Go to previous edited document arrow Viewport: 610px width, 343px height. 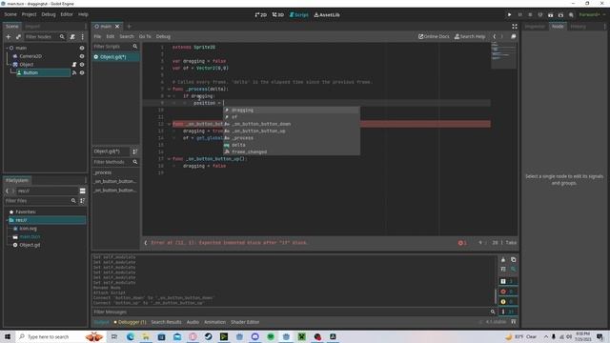(x=495, y=36)
